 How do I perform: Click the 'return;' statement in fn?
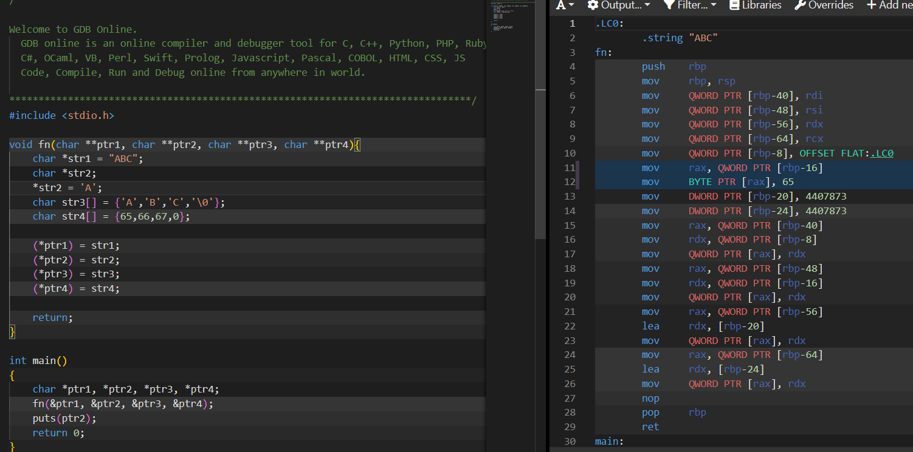point(53,317)
